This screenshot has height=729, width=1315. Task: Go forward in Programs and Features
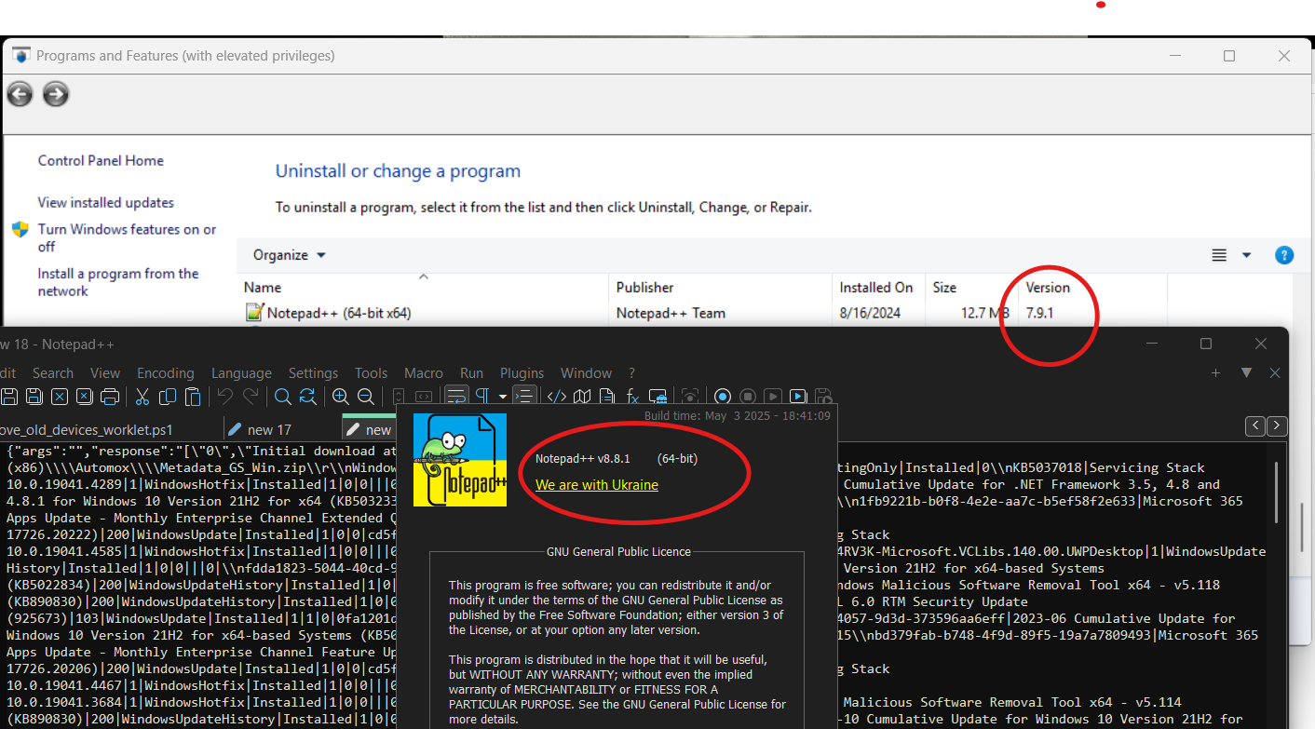tap(56, 94)
